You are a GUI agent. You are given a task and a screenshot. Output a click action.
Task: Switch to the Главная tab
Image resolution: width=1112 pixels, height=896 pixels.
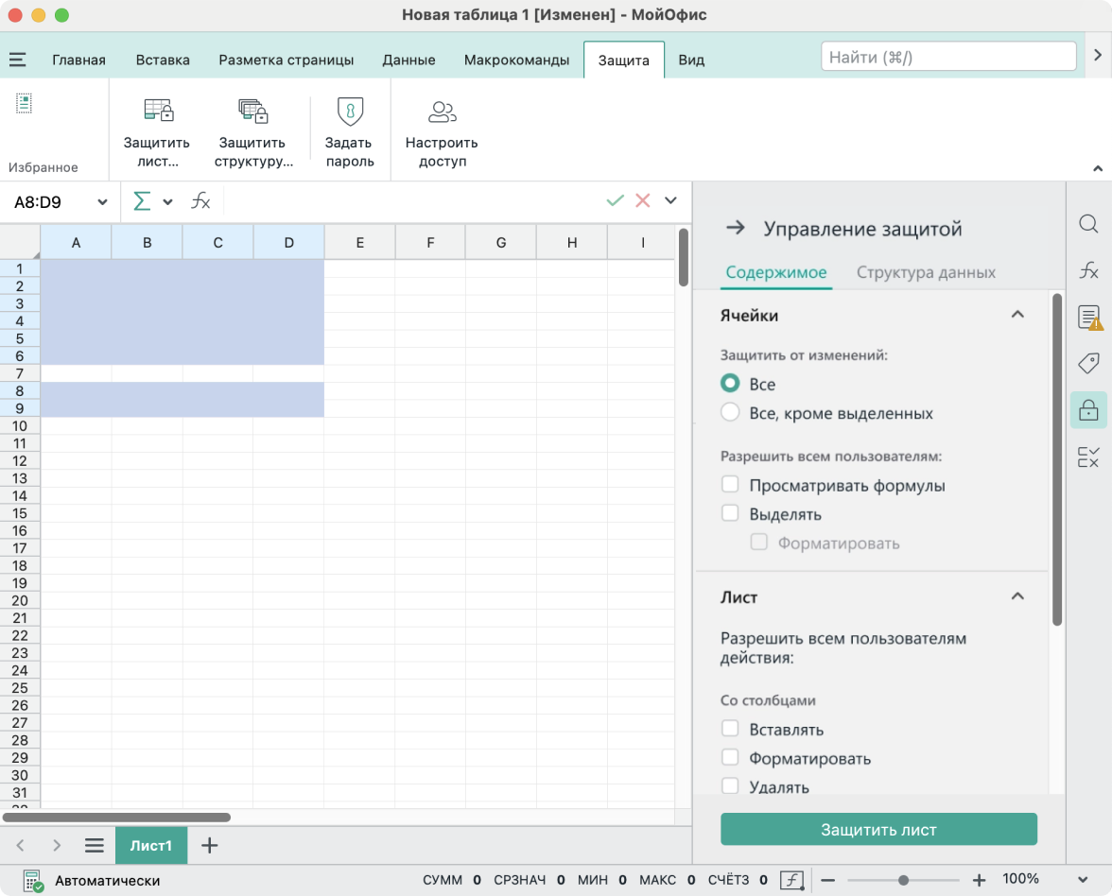pyautogui.click(x=78, y=60)
